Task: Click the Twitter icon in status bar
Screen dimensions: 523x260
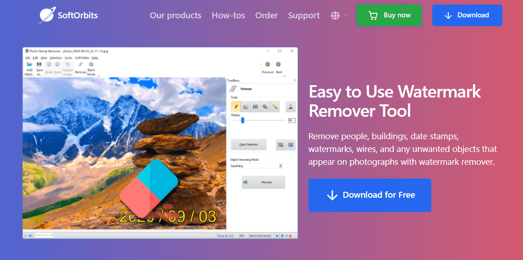Action: pyautogui.click(x=286, y=236)
